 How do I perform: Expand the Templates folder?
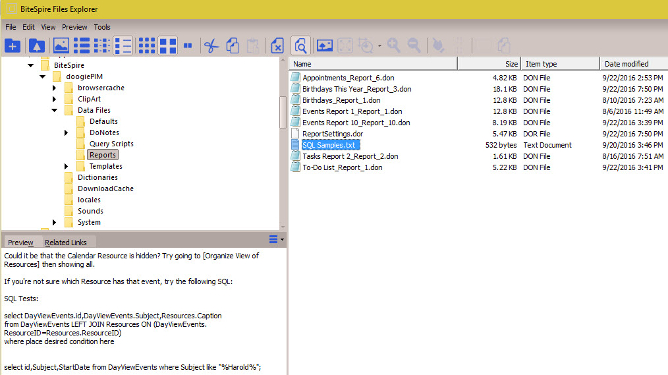pyautogui.click(x=66, y=166)
